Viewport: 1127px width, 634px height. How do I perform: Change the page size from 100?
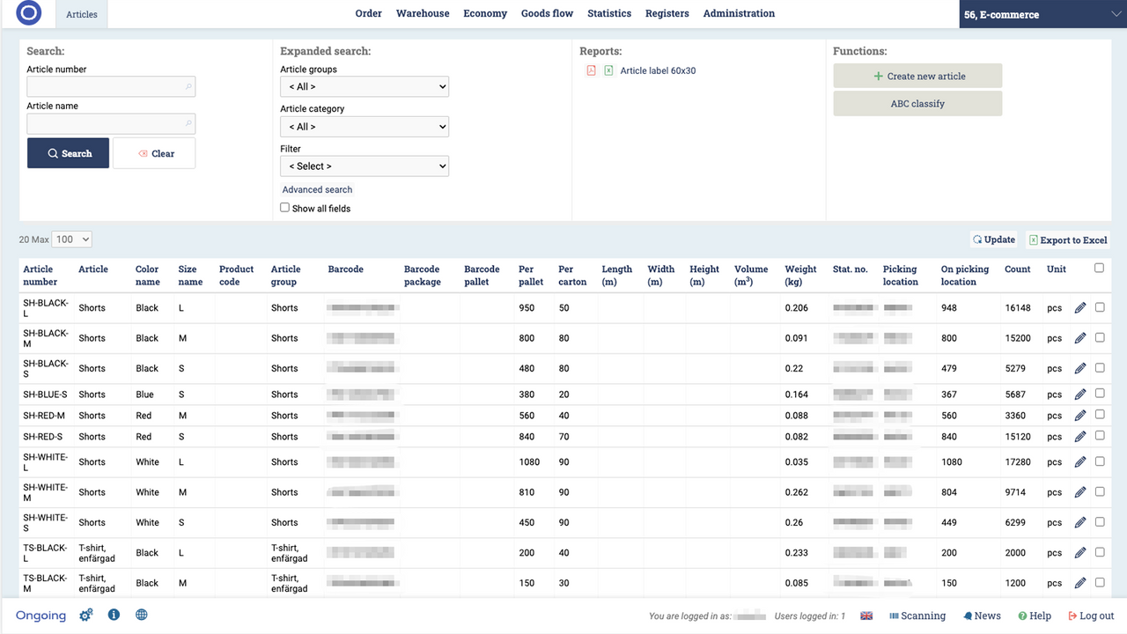click(x=71, y=239)
